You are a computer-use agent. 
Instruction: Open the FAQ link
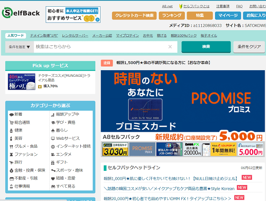239,6
